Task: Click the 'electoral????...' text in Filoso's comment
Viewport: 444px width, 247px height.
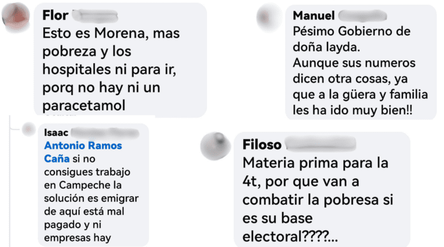Action: pyautogui.click(x=290, y=236)
